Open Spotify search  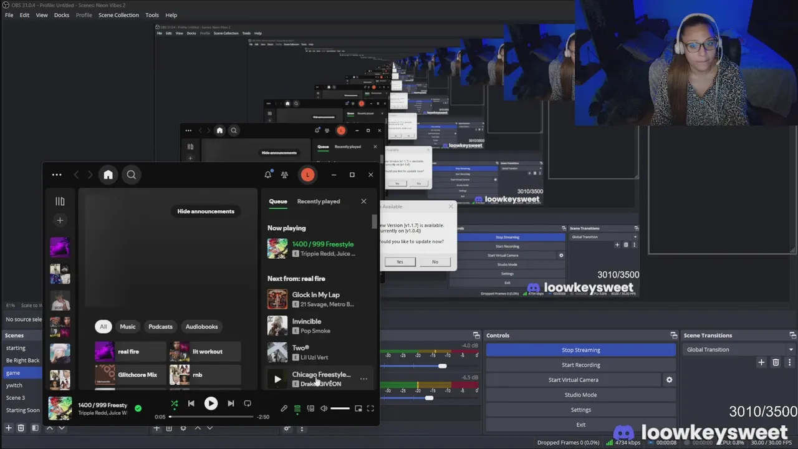click(132, 175)
